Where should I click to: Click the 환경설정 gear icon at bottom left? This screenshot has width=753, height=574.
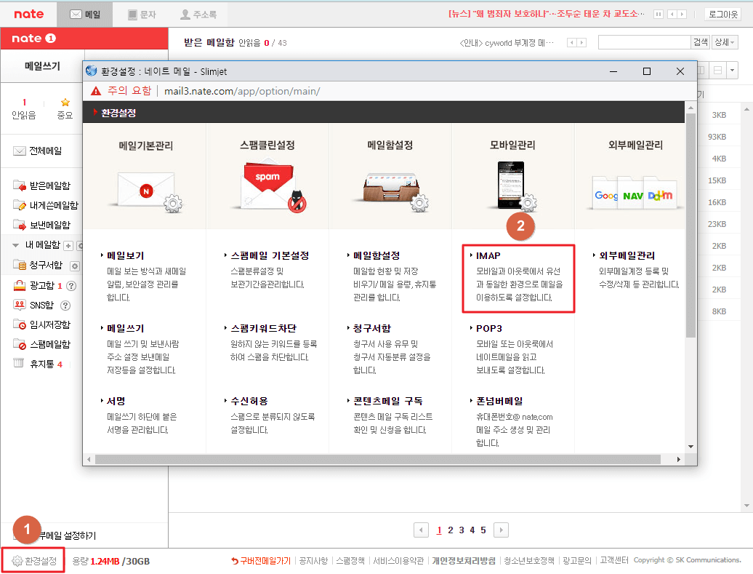[x=17, y=561]
